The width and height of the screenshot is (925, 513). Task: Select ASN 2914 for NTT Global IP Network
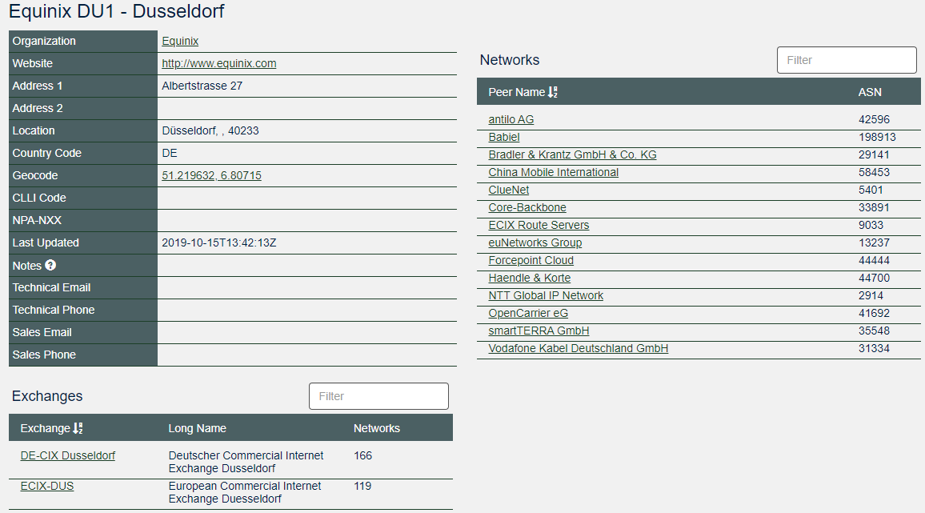[x=871, y=296]
